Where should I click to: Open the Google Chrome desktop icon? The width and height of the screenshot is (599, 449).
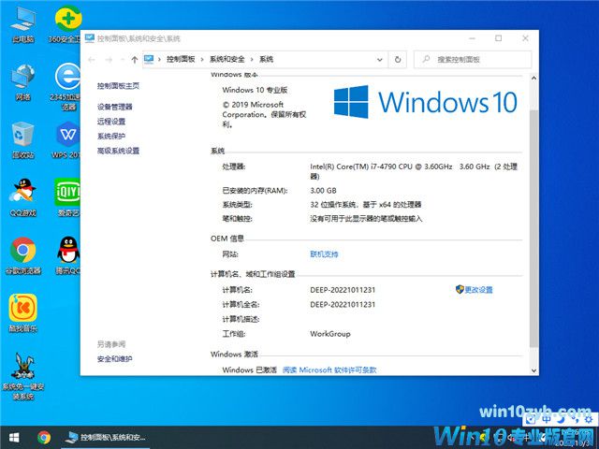[23, 255]
